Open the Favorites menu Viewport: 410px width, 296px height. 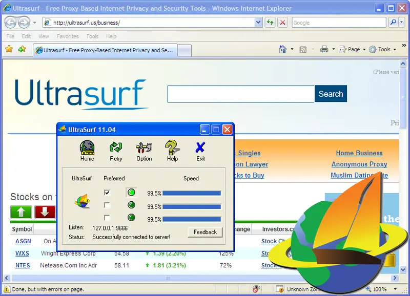click(x=68, y=36)
